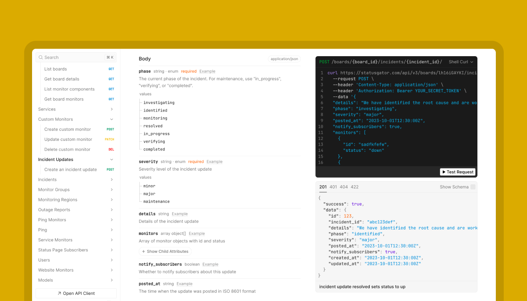Switch to the 404 response tab
Screen dimensions: 527x301
[344, 187]
